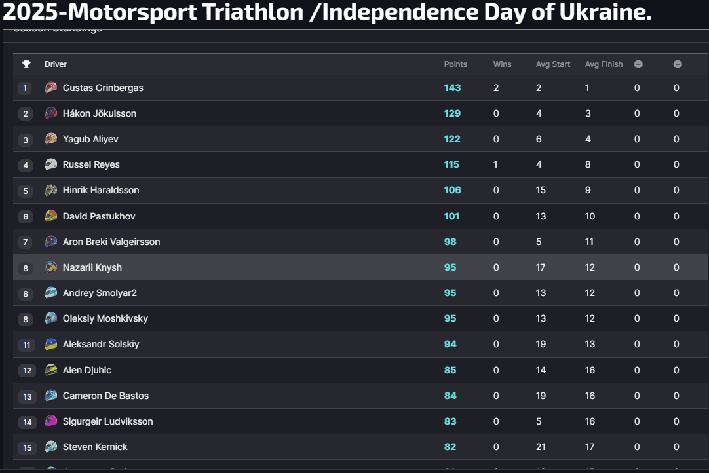Image resolution: width=709 pixels, height=473 pixels.
Task: Click the trophy icon in the table header
Action: (x=26, y=64)
